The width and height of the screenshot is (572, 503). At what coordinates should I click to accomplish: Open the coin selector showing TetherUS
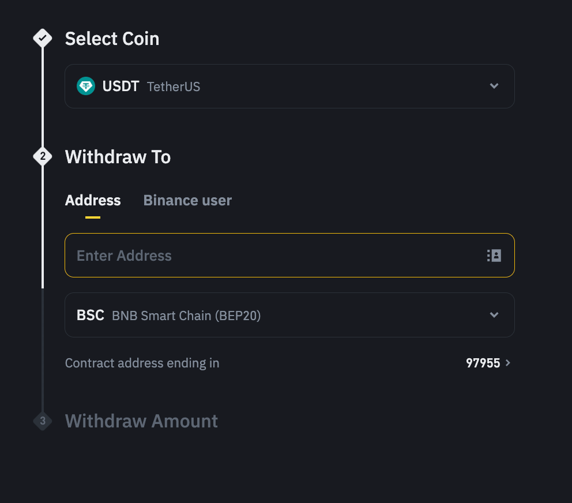[288, 87]
